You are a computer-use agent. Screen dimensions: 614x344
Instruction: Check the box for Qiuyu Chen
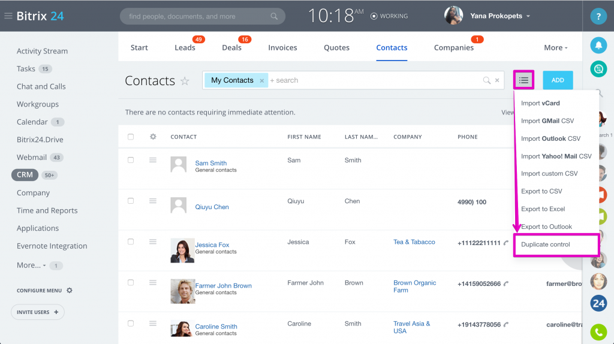(x=131, y=201)
